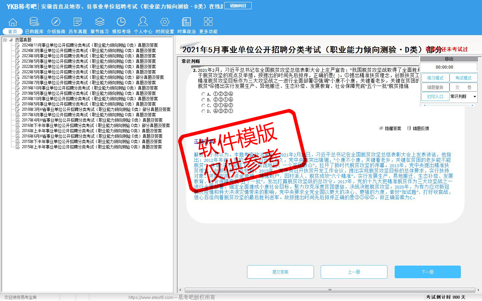Click the 下一题 next question button
Viewport: 482px width, 301px height.
click(x=427, y=272)
